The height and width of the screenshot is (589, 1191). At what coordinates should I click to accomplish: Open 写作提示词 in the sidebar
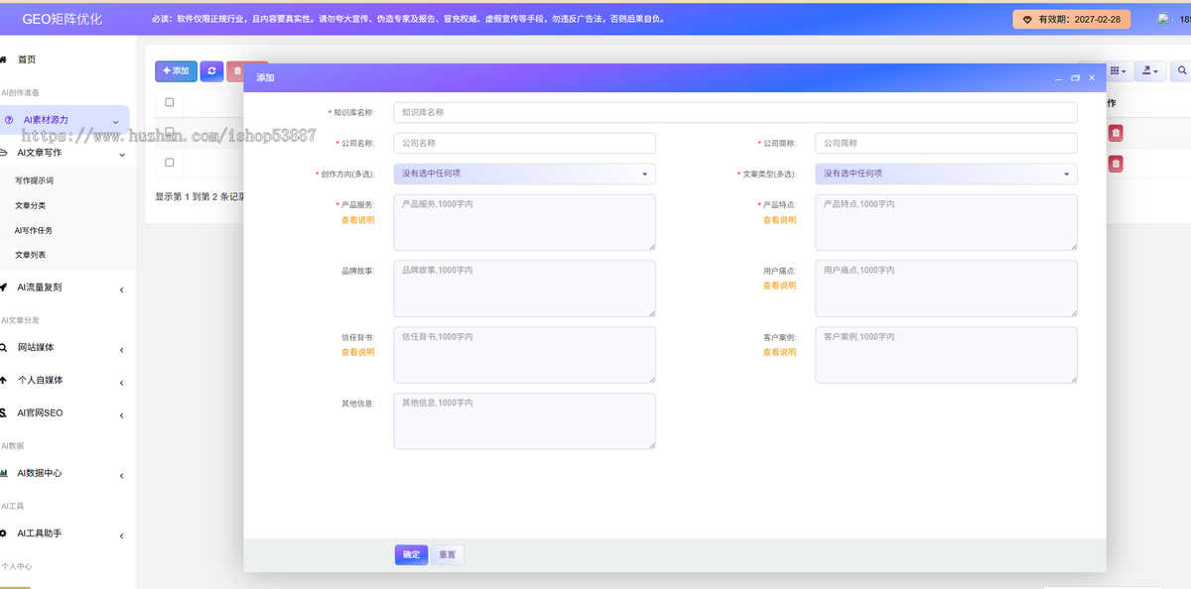[34, 181]
